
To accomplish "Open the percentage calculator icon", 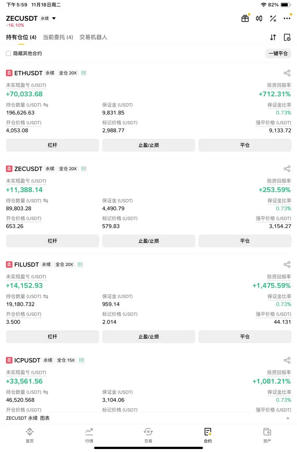I will (273, 18).
